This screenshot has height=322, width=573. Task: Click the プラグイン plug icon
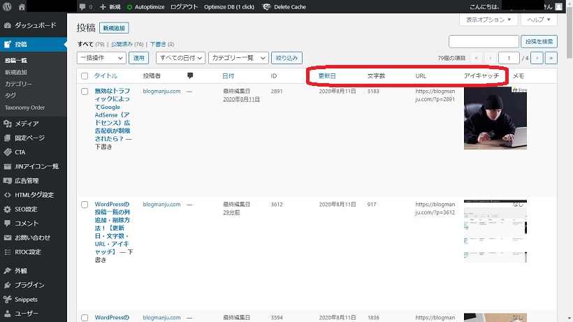(7, 285)
